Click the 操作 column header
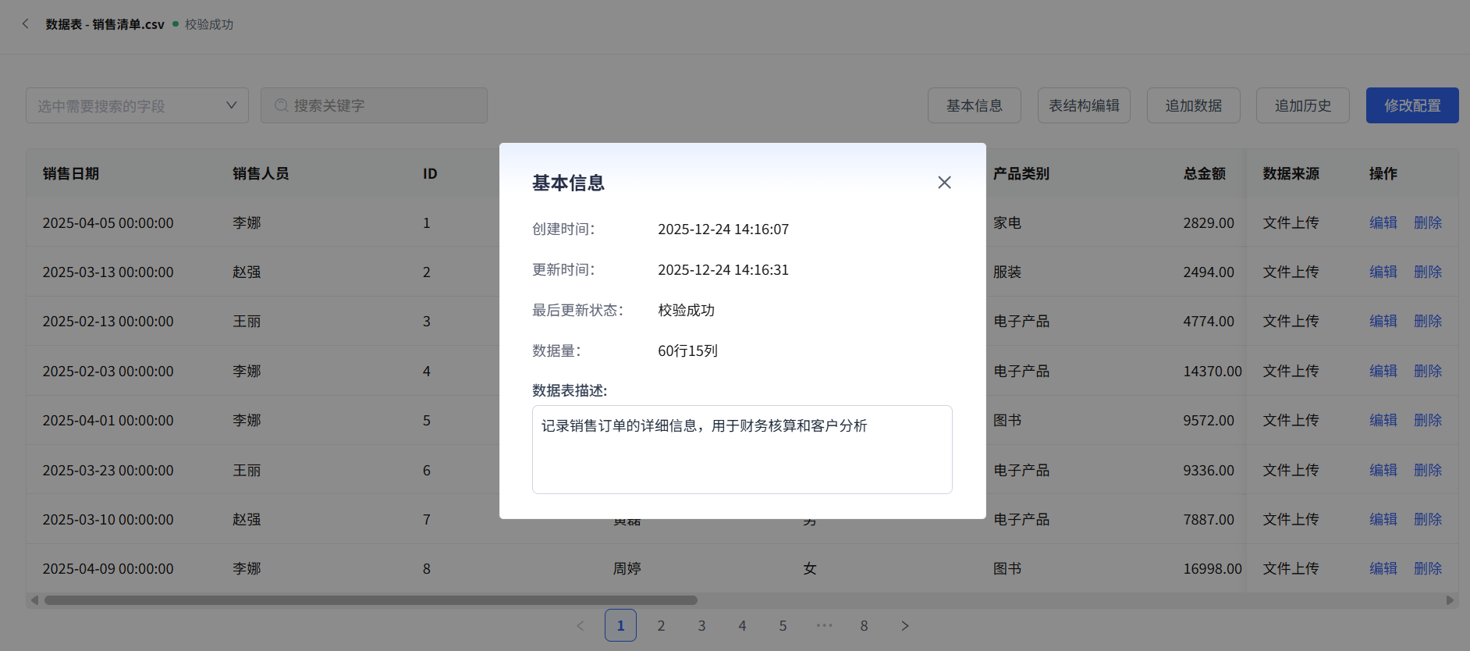This screenshot has width=1470, height=651. pyautogui.click(x=1383, y=173)
